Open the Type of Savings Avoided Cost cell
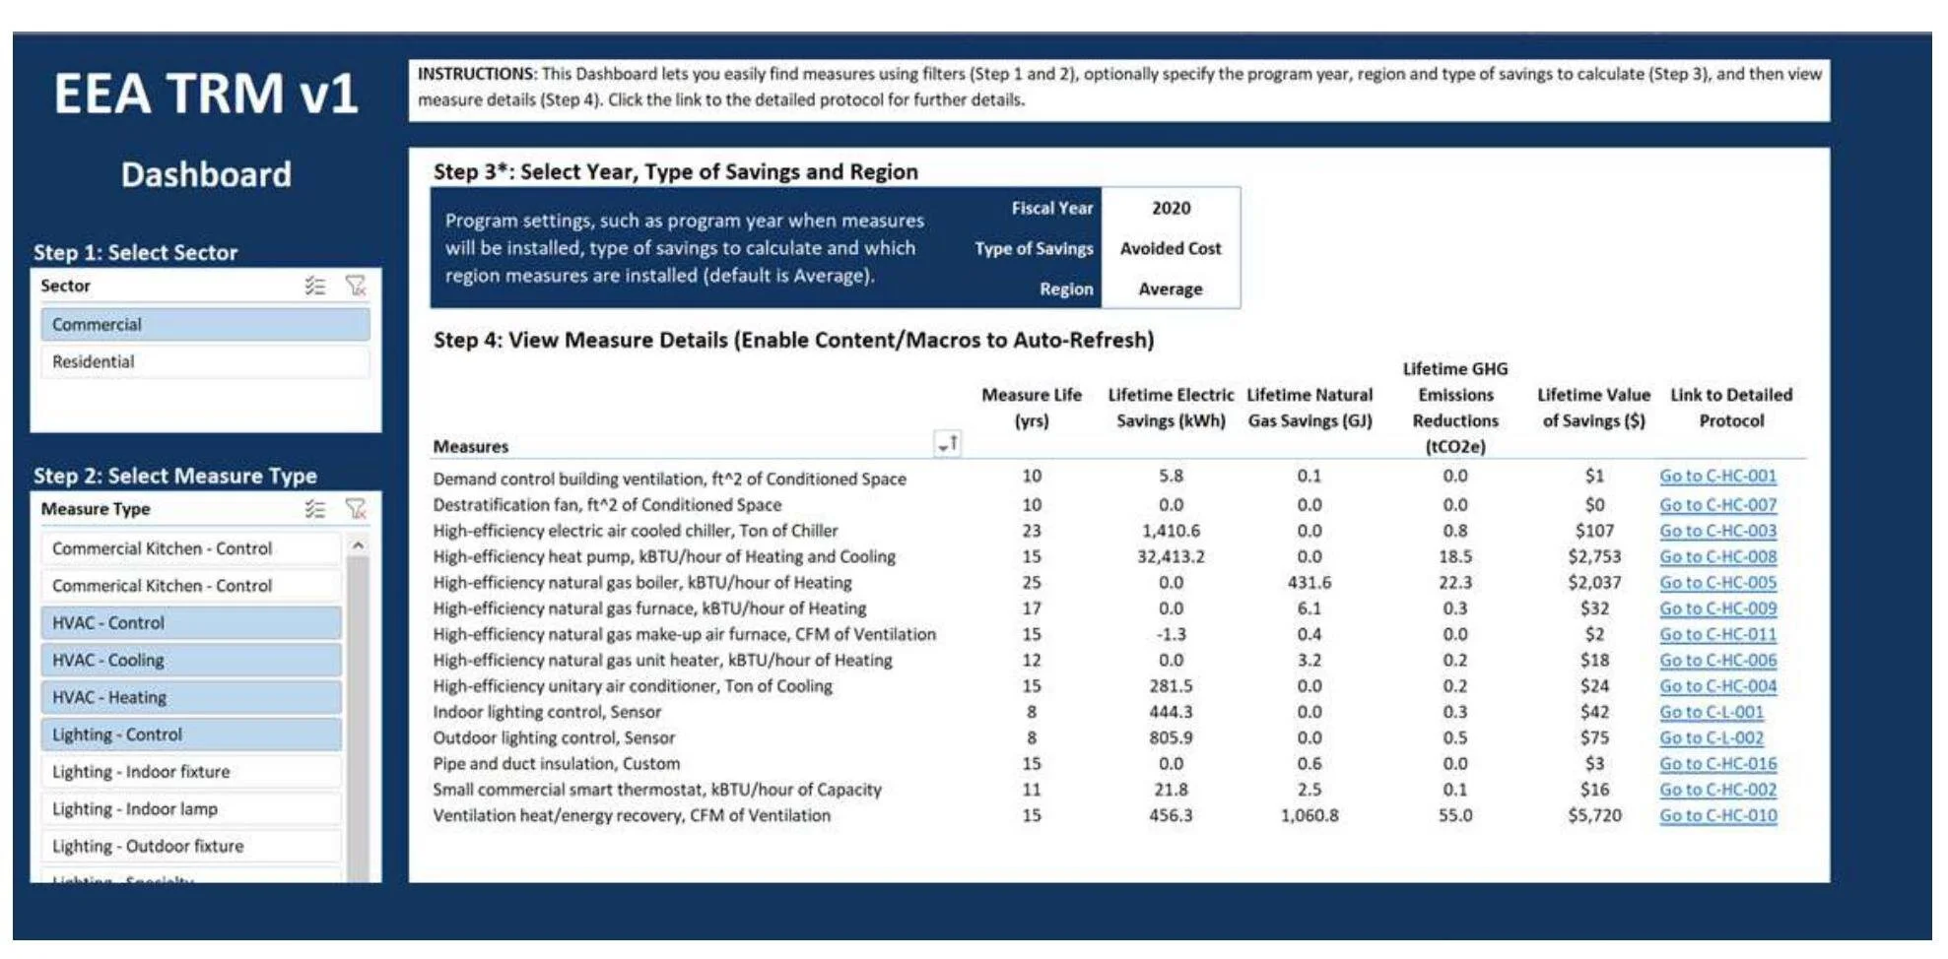The height and width of the screenshot is (959, 1948). pyautogui.click(x=1171, y=249)
